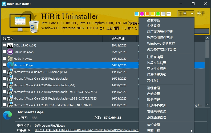Select 注册表清理 menu item
This screenshot has height=133, width=211.
pos(167,57)
